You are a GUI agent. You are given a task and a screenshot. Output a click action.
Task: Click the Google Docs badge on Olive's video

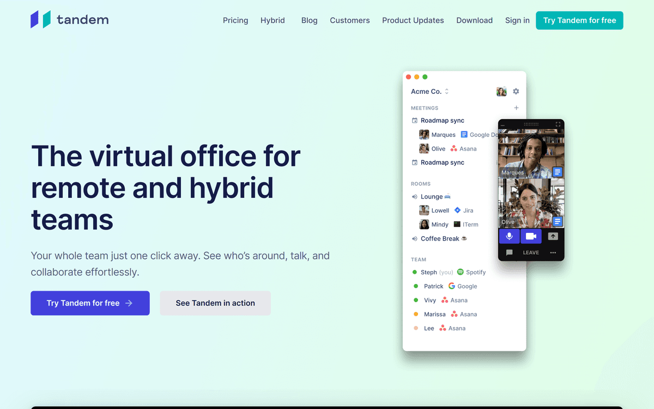pos(558,221)
